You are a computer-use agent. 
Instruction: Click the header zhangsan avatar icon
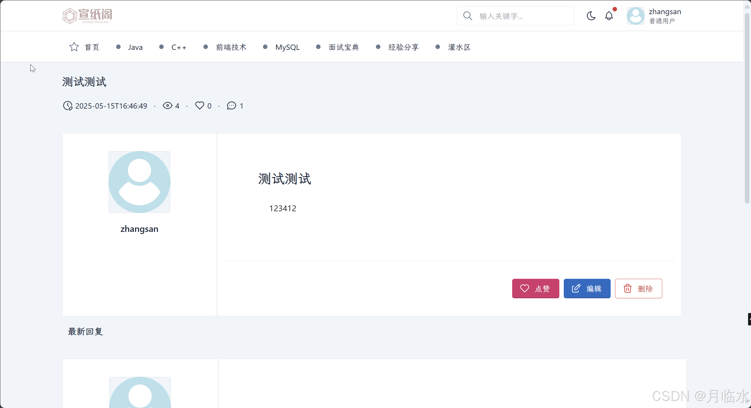click(635, 16)
